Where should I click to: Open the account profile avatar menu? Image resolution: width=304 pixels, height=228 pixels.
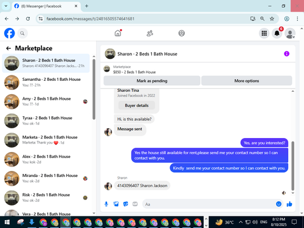290,33
